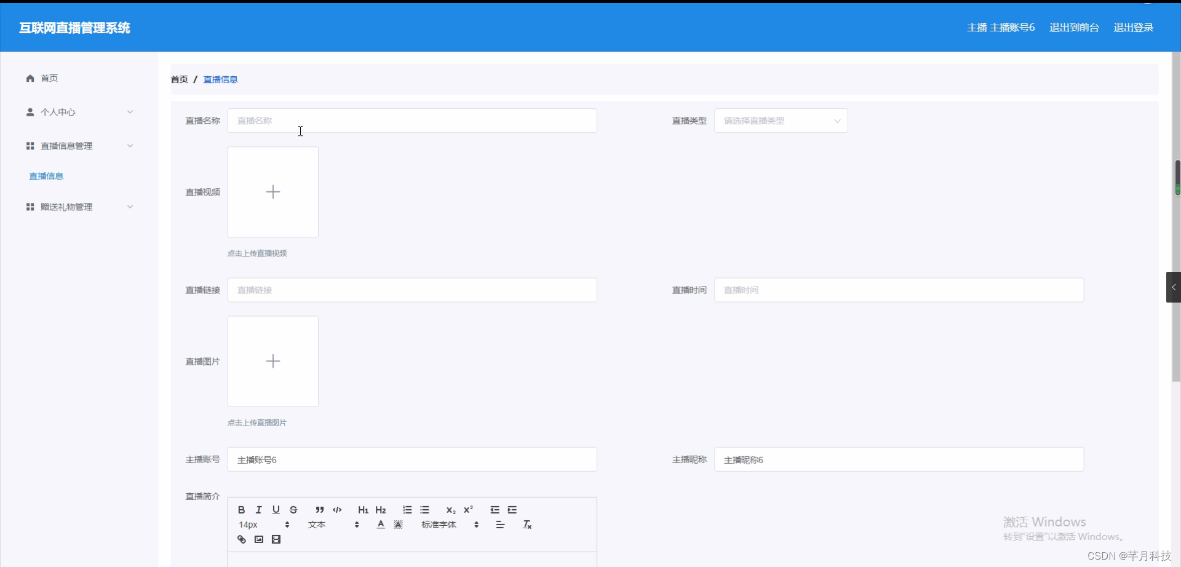Upload a video via the plus placeholder
Viewport: 1181px width, 567px height.
(x=272, y=191)
